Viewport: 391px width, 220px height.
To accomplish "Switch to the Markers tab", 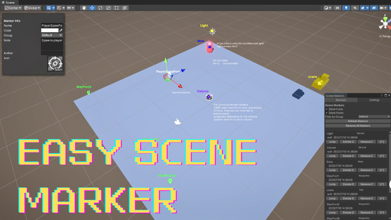I will pyautogui.click(x=341, y=100).
